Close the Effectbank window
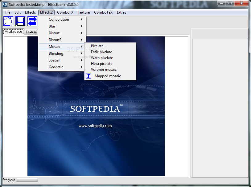251x187 pixels. (x=241, y=3)
